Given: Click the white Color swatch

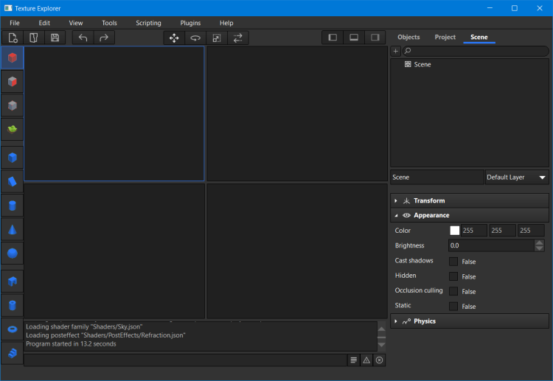Looking at the screenshot, I should coord(455,231).
